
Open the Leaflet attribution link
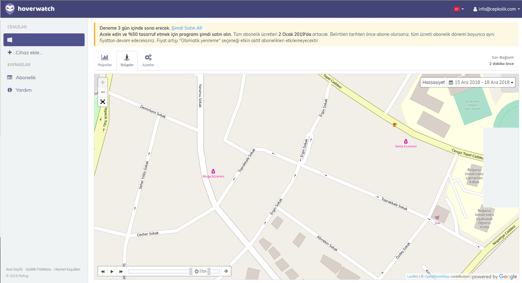[412, 276]
